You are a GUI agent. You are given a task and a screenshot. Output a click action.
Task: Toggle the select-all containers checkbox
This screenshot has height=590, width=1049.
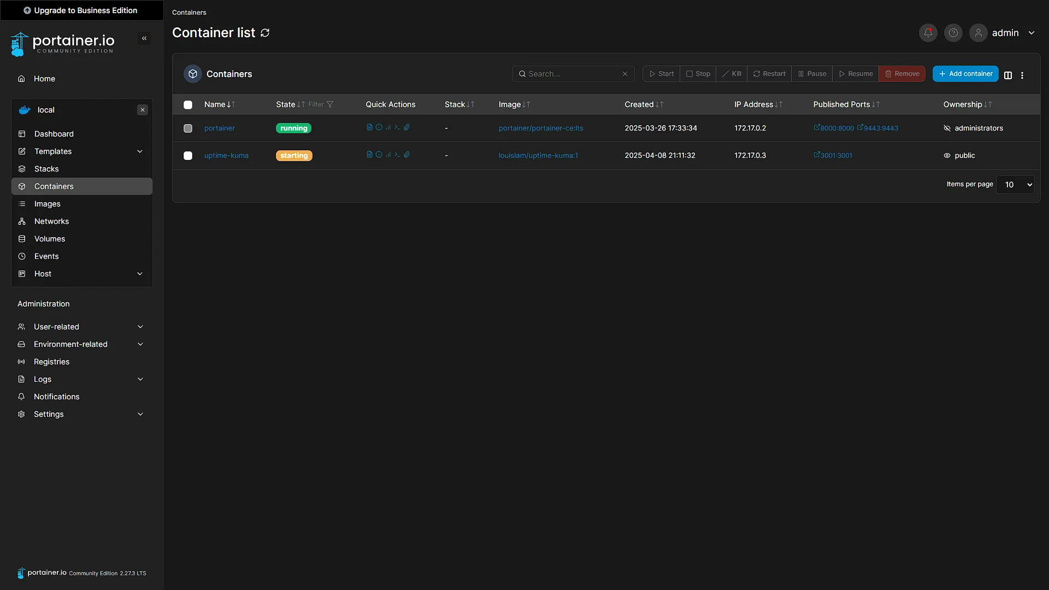coord(188,105)
